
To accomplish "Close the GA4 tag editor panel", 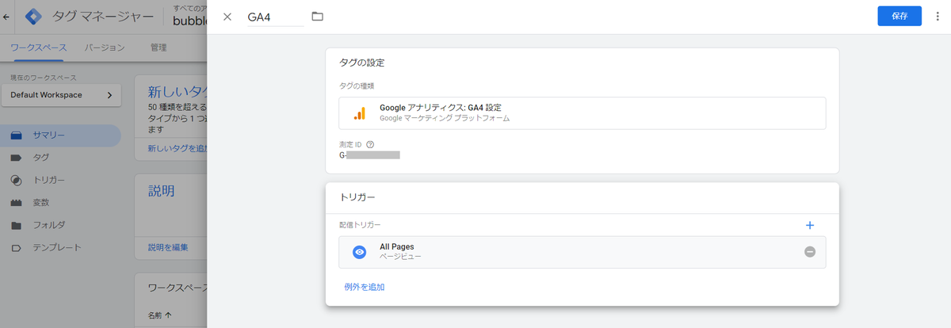I will (227, 17).
